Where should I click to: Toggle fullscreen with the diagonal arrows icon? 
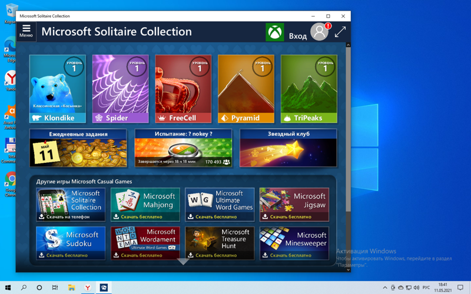coord(340,32)
